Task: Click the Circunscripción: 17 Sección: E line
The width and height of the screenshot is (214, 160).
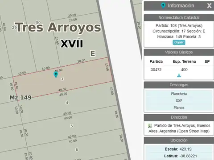Action: [x=179, y=31]
